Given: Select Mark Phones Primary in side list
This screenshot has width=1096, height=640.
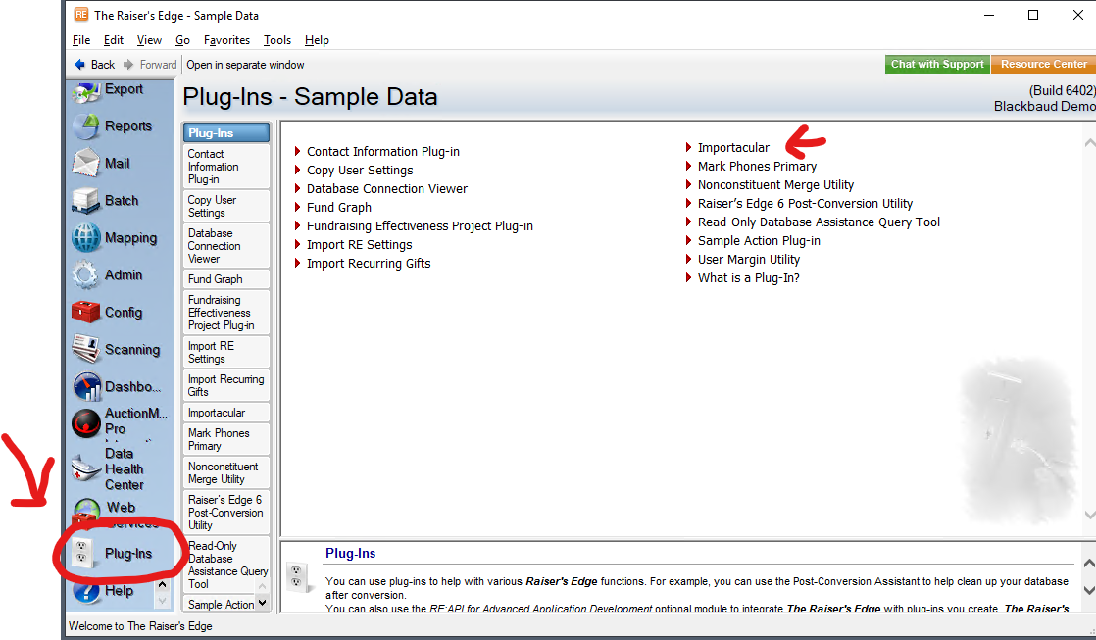Looking at the screenshot, I should tap(225, 439).
